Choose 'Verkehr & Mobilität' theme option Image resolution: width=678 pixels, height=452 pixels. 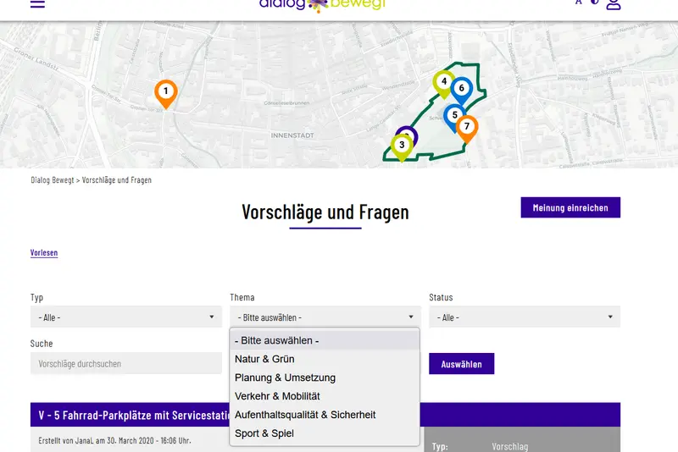(325, 396)
